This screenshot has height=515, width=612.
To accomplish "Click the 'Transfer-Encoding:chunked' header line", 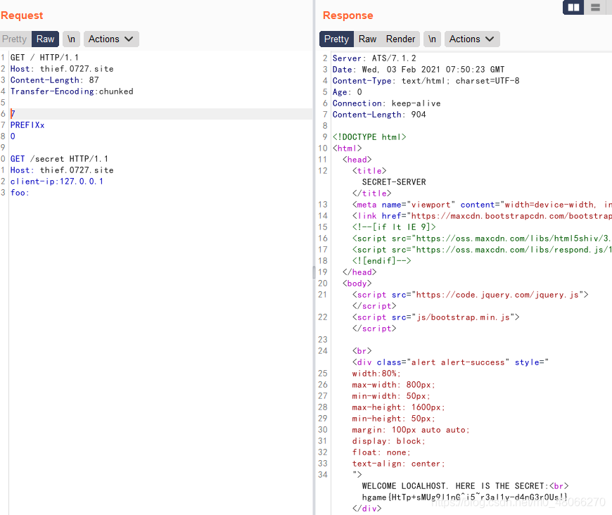I will coord(72,91).
